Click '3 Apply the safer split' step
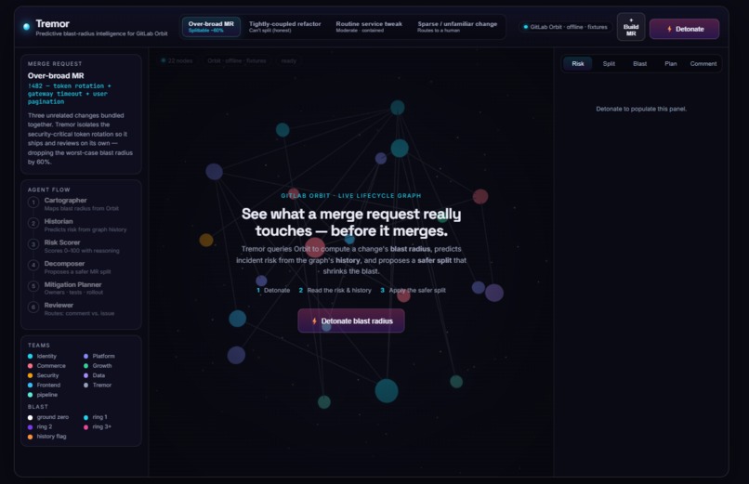 point(413,290)
